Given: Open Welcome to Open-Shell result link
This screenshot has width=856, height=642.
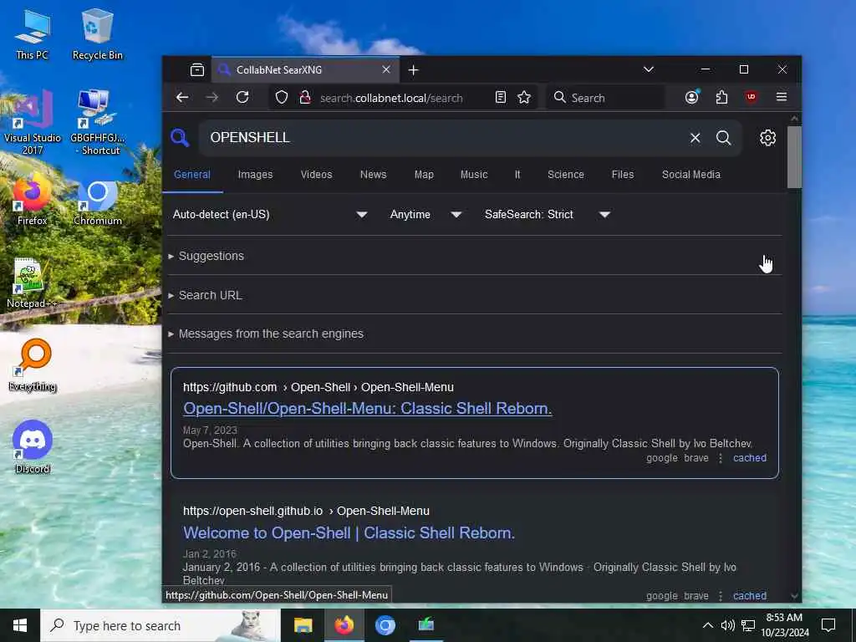Looking at the screenshot, I should [349, 532].
